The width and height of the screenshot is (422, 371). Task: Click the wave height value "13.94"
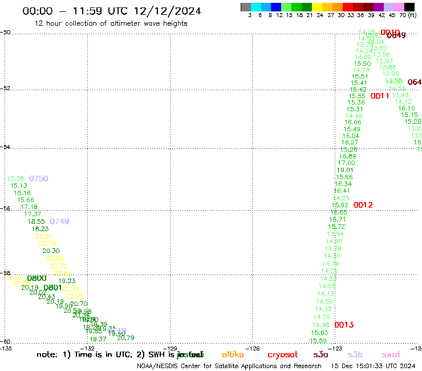pos(335,234)
